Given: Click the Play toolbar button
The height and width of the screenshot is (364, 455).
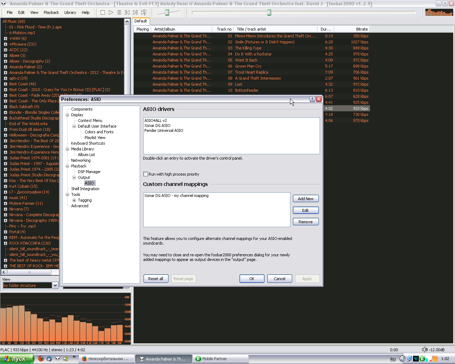Looking at the screenshot, I should point(111,12).
